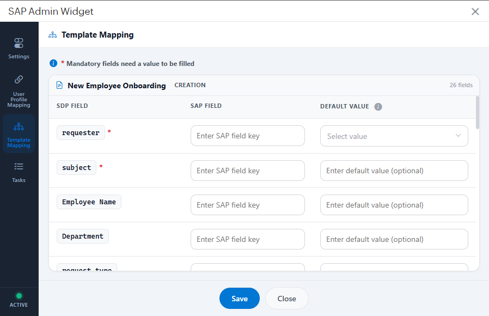
Task: Click the blue mandatory fields info icon
Action: point(53,63)
